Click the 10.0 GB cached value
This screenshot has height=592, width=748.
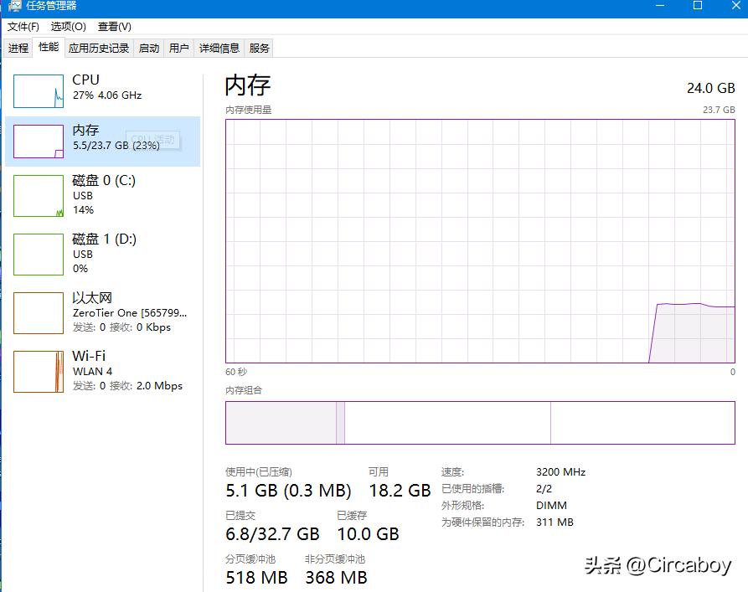click(x=368, y=533)
